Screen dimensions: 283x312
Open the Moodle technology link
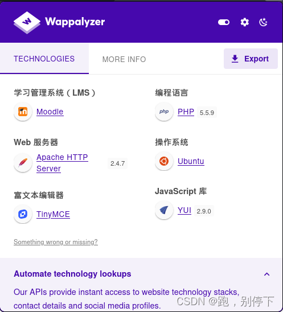coord(50,112)
